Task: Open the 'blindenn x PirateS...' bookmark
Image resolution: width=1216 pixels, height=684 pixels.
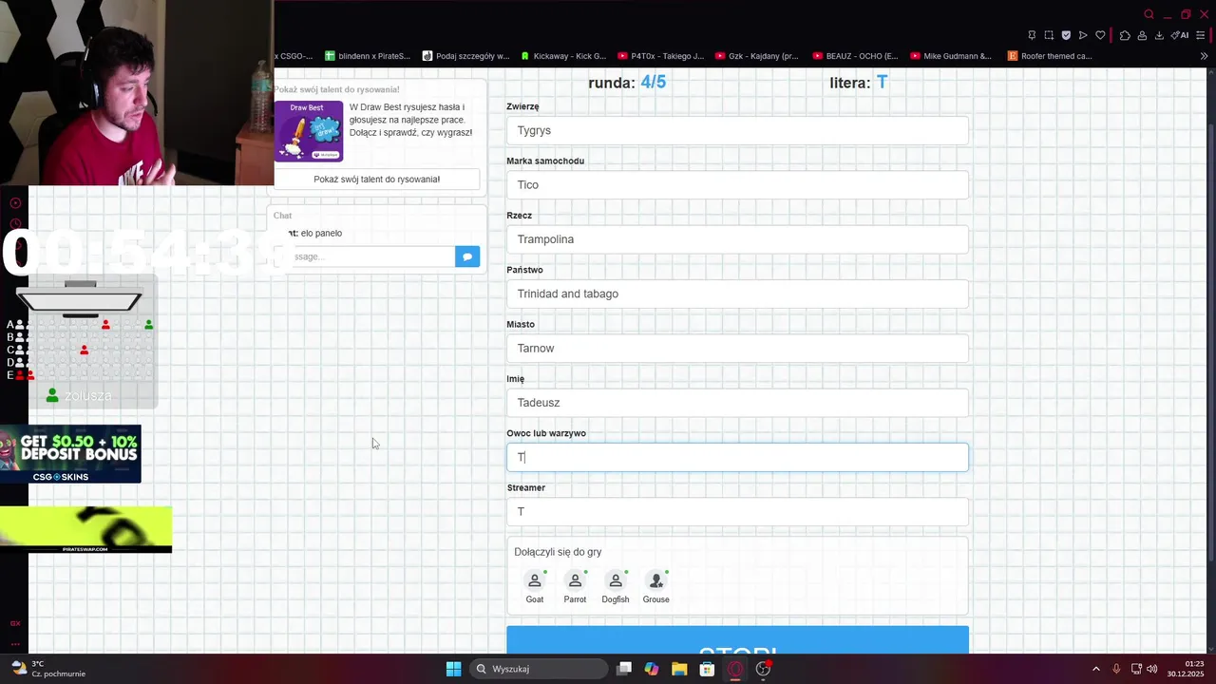Action: (368, 56)
